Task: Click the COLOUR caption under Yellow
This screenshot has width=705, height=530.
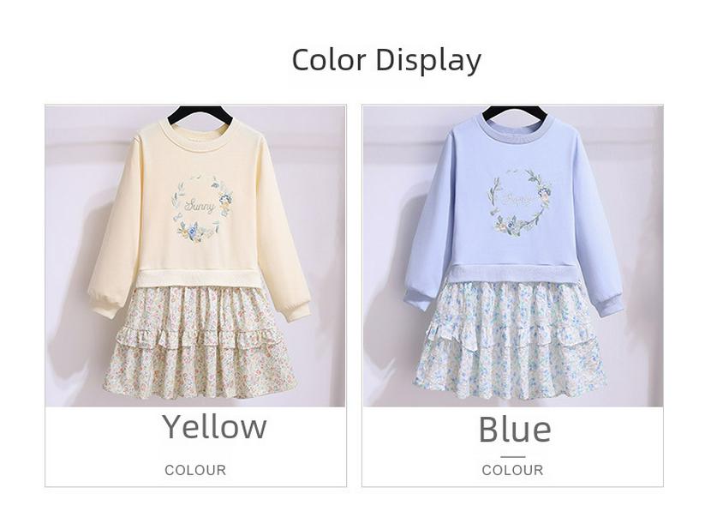Action: click(x=195, y=470)
